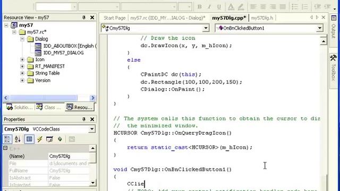Click the increase indent icon
Viewport: 340px width, 191px height.
(x=327, y=7)
